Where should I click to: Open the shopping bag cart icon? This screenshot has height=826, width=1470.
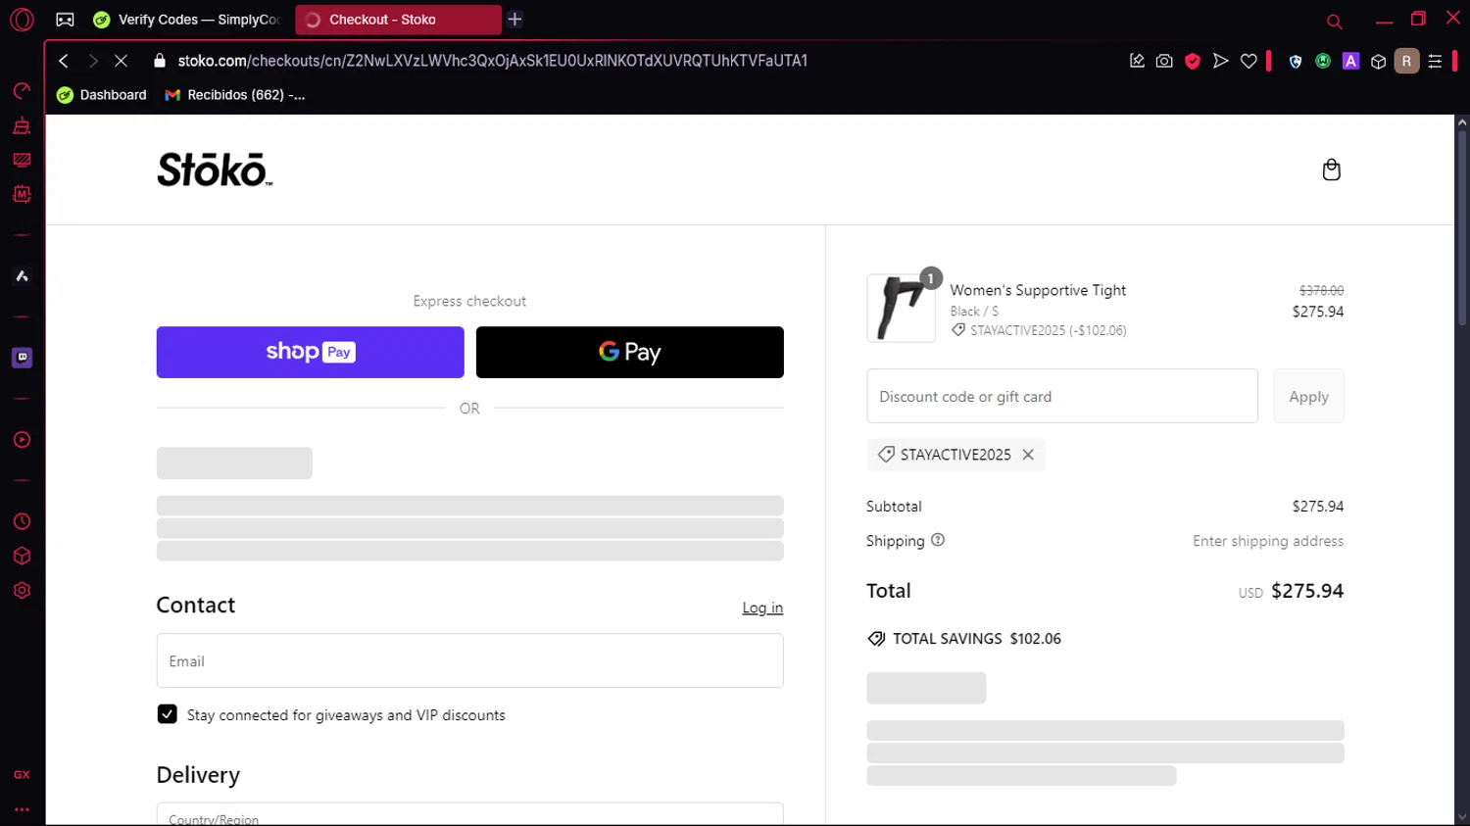point(1331,170)
